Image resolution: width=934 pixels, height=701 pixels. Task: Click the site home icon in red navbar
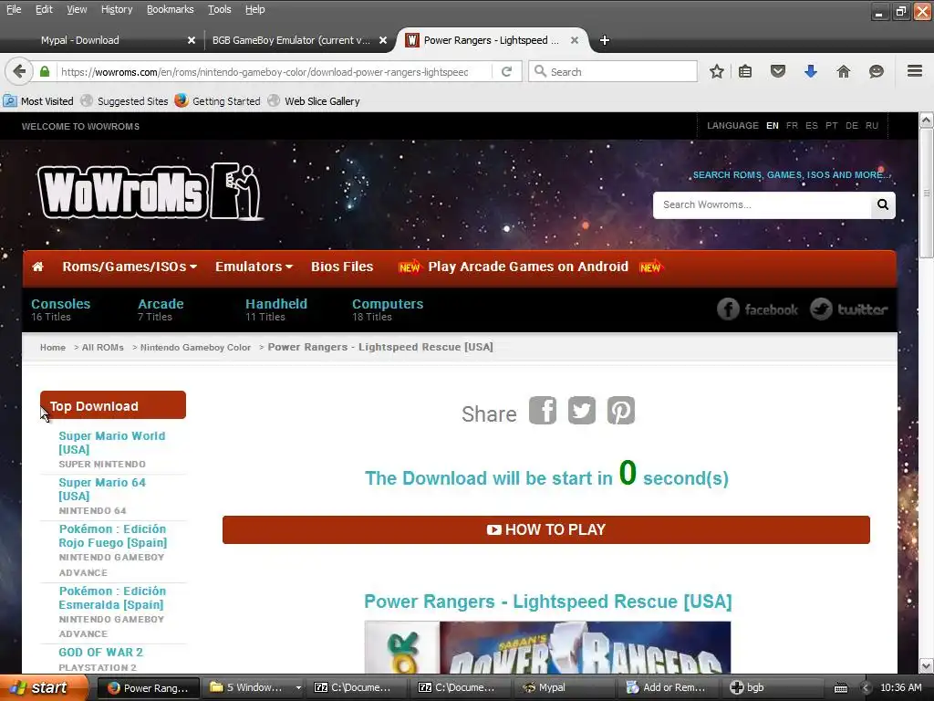coord(37,267)
